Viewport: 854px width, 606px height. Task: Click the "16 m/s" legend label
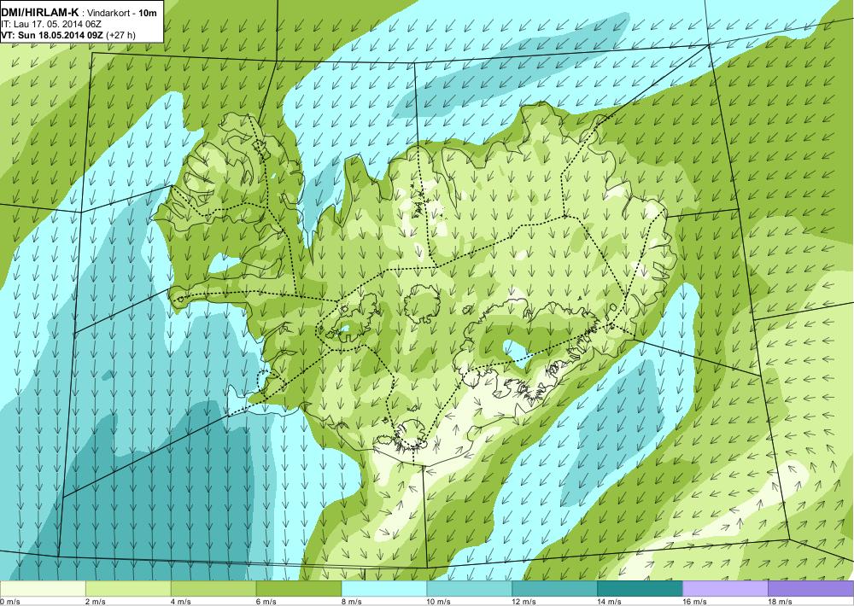pyautogui.click(x=694, y=602)
